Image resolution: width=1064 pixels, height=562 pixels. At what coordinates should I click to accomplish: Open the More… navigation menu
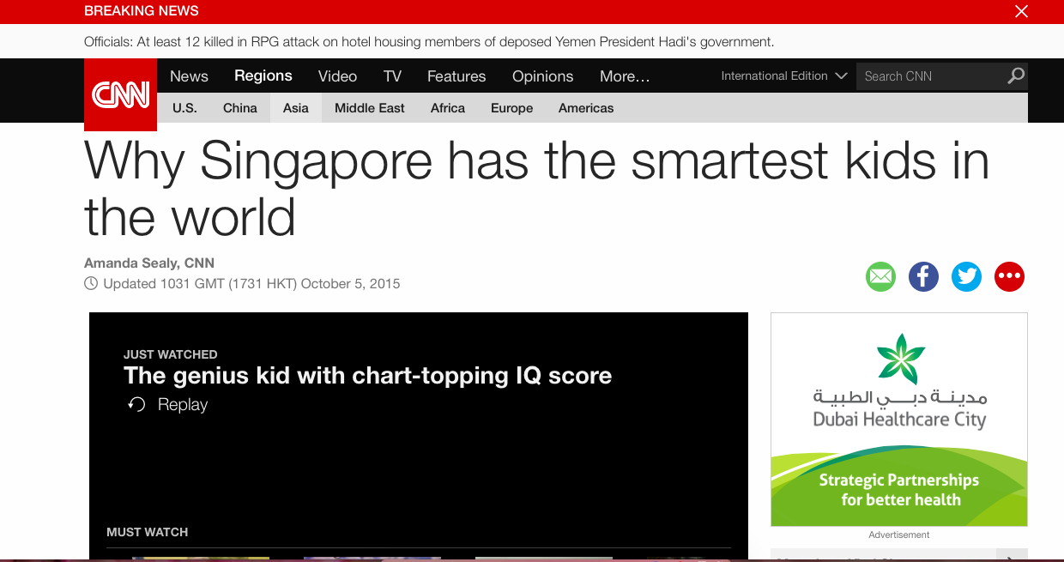pyautogui.click(x=625, y=76)
